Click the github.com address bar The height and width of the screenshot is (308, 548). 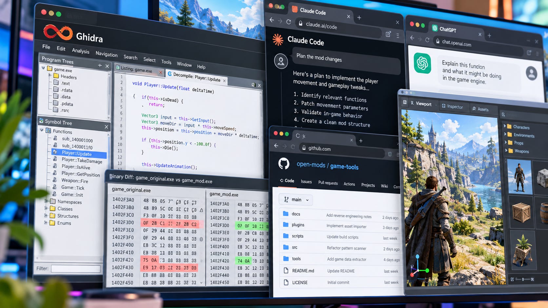tap(342, 150)
